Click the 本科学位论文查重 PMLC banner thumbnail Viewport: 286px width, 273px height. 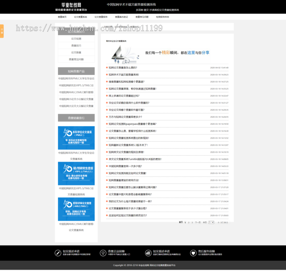[76, 138]
